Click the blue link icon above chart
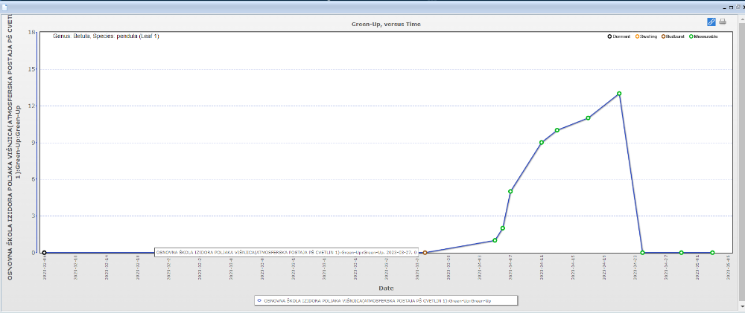Screen dimensions: 745x313 (x=711, y=22)
